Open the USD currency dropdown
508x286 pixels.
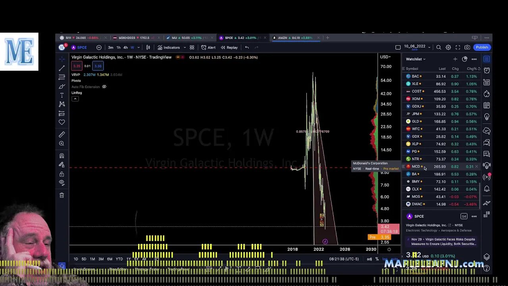pyautogui.click(x=385, y=57)
